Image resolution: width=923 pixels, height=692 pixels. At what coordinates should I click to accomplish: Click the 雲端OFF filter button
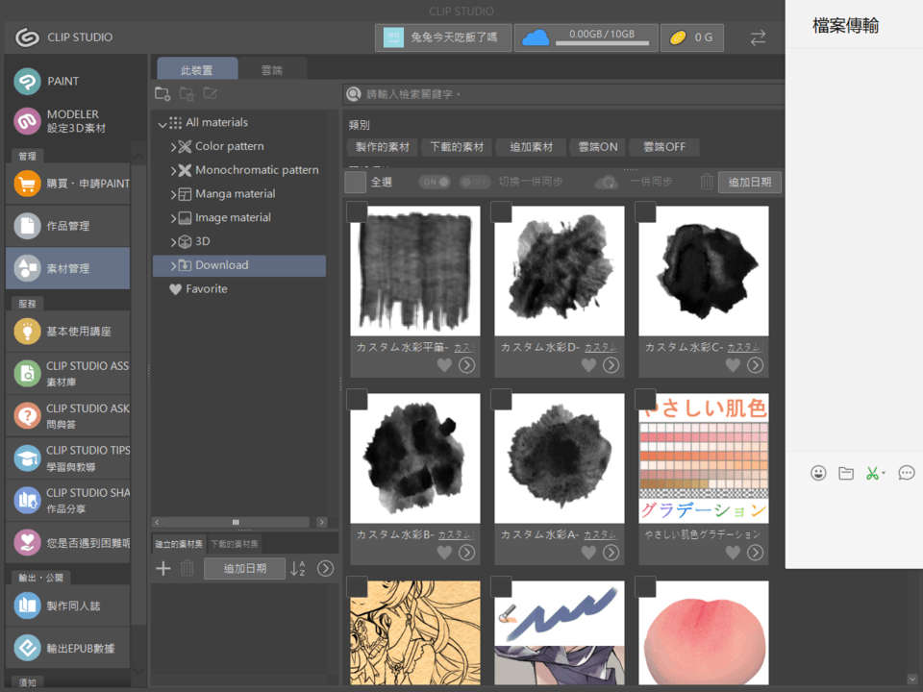point(663,147)
